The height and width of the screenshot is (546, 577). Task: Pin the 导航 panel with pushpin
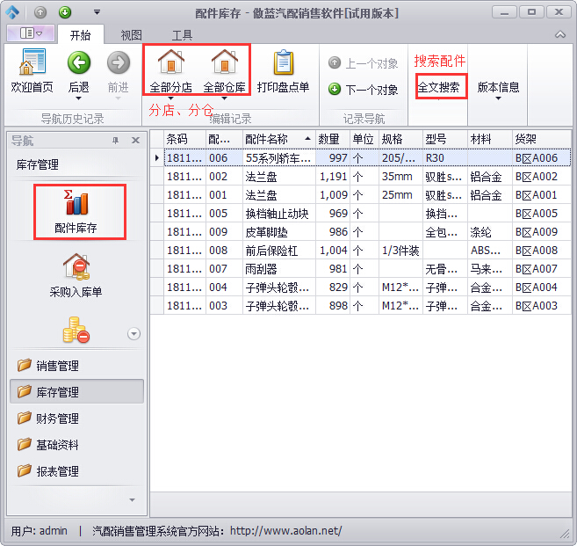coord(115,141)
